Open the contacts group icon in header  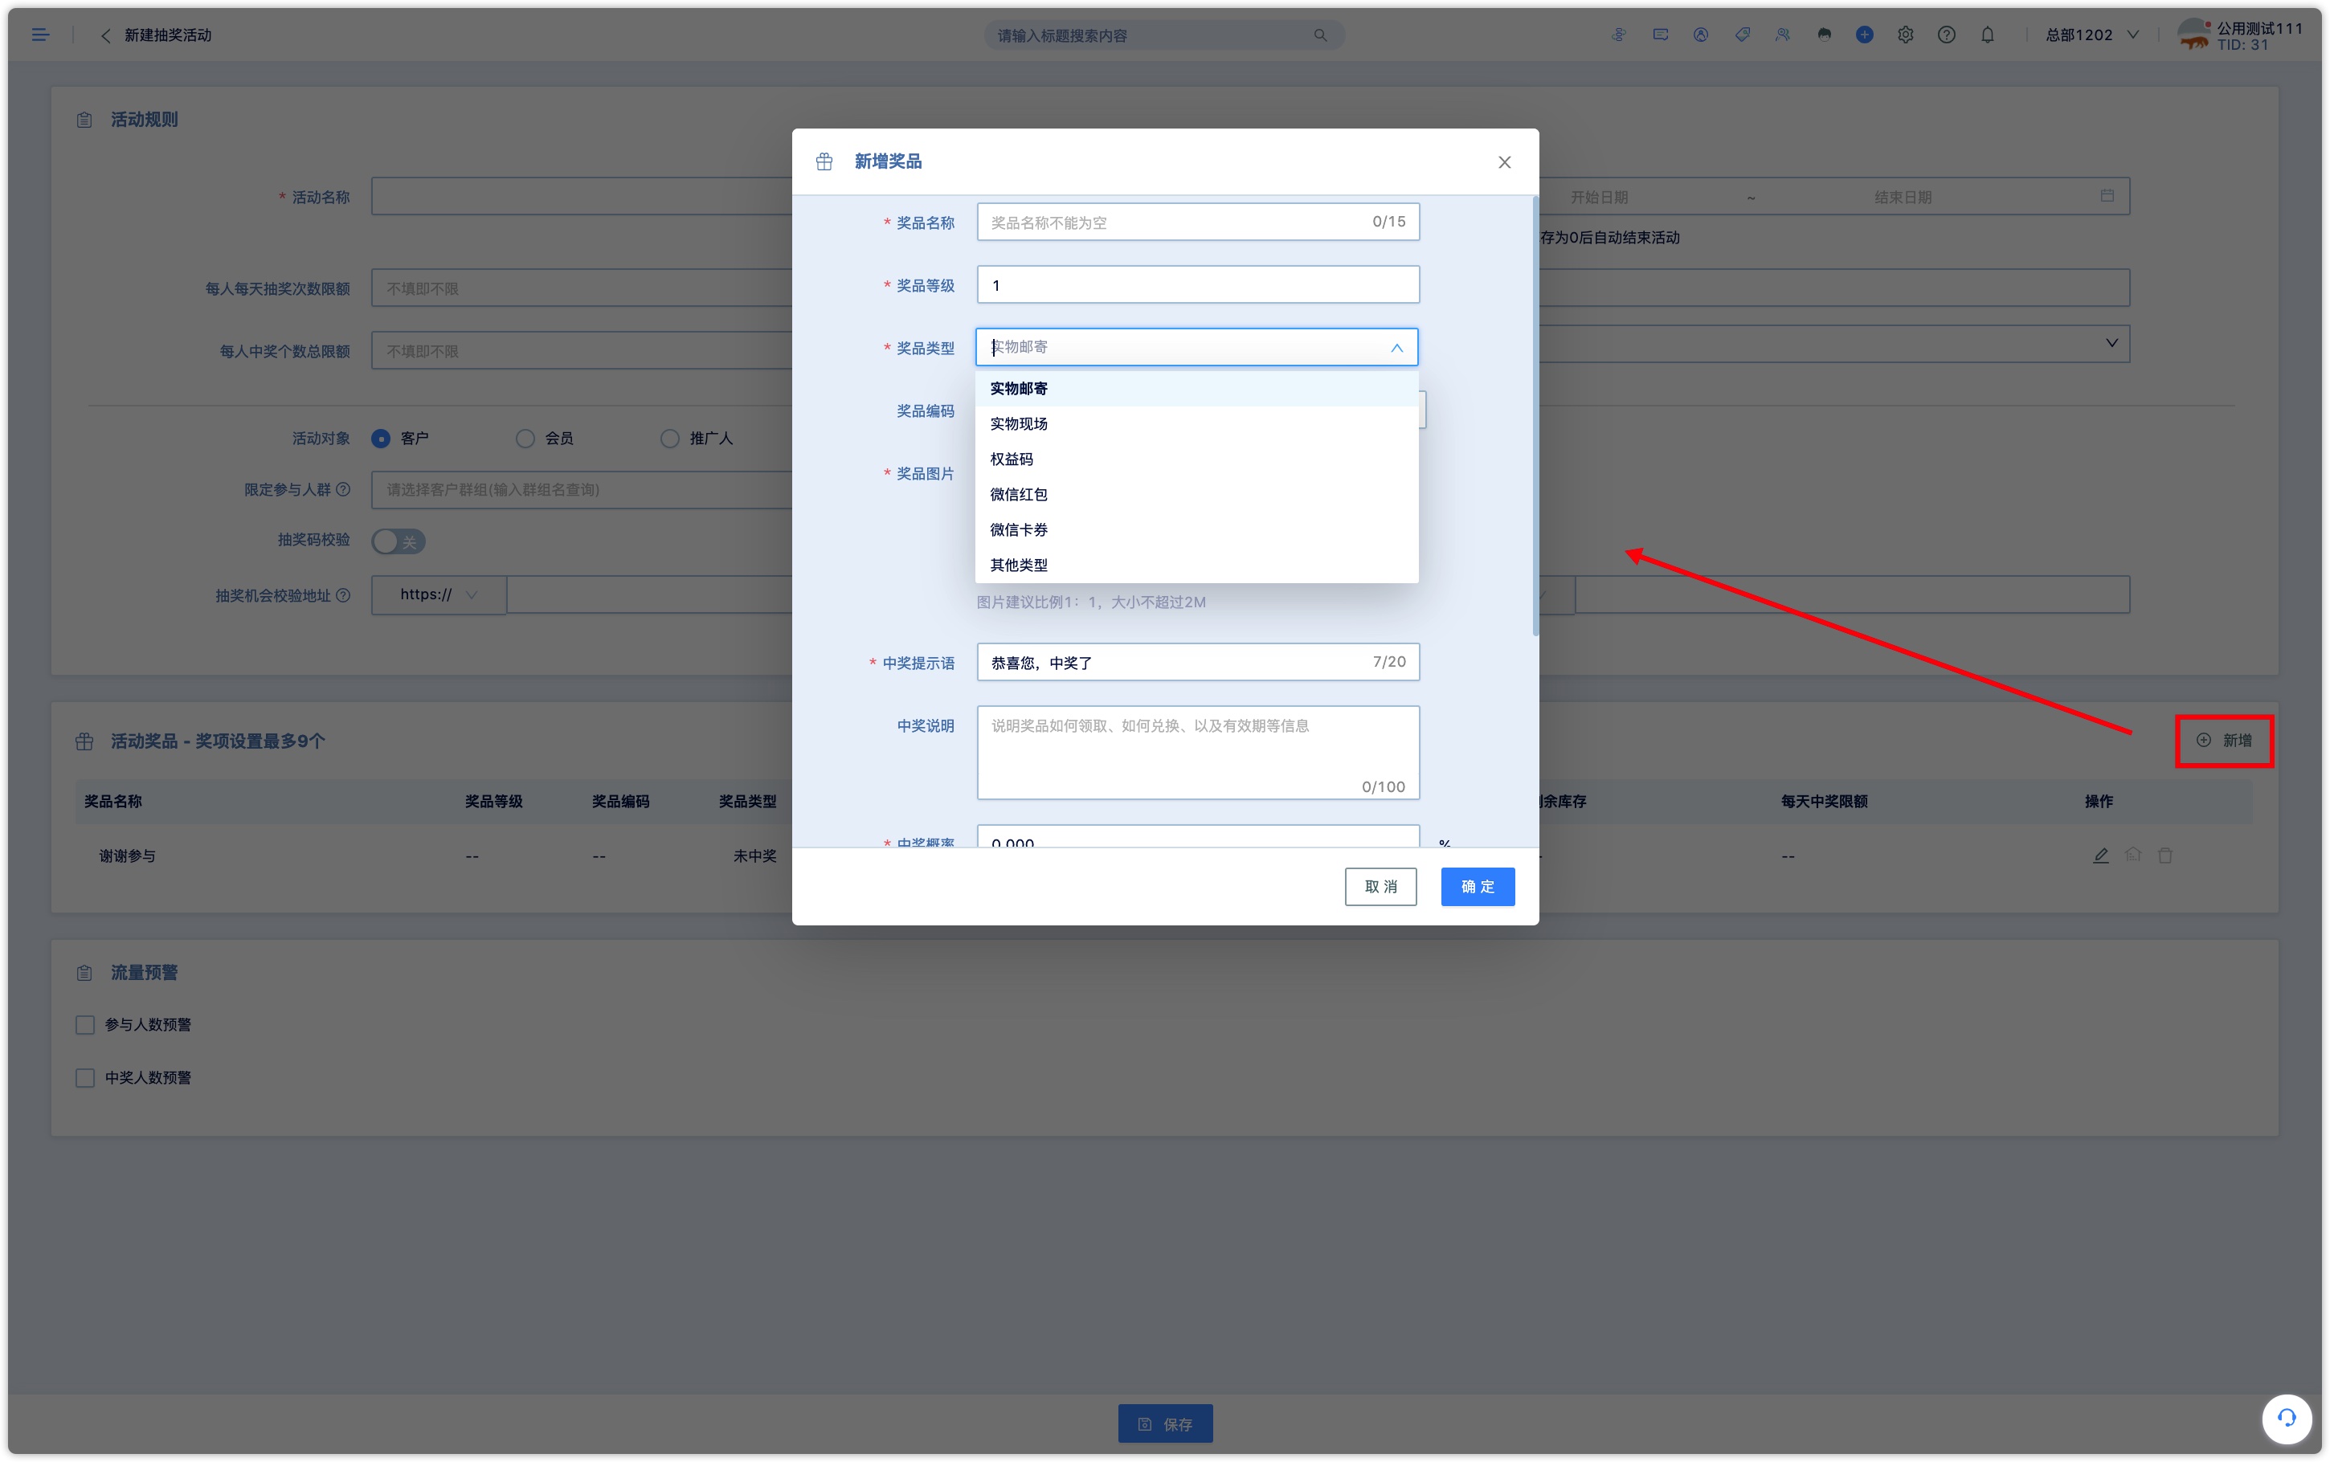point(1783,35)
